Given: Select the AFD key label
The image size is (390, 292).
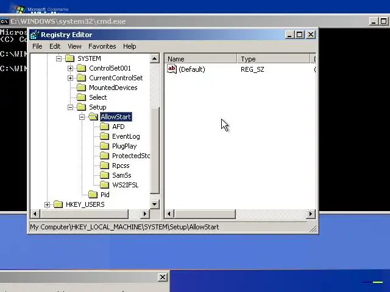Looking at the screenshot, I should coord(118,127).
